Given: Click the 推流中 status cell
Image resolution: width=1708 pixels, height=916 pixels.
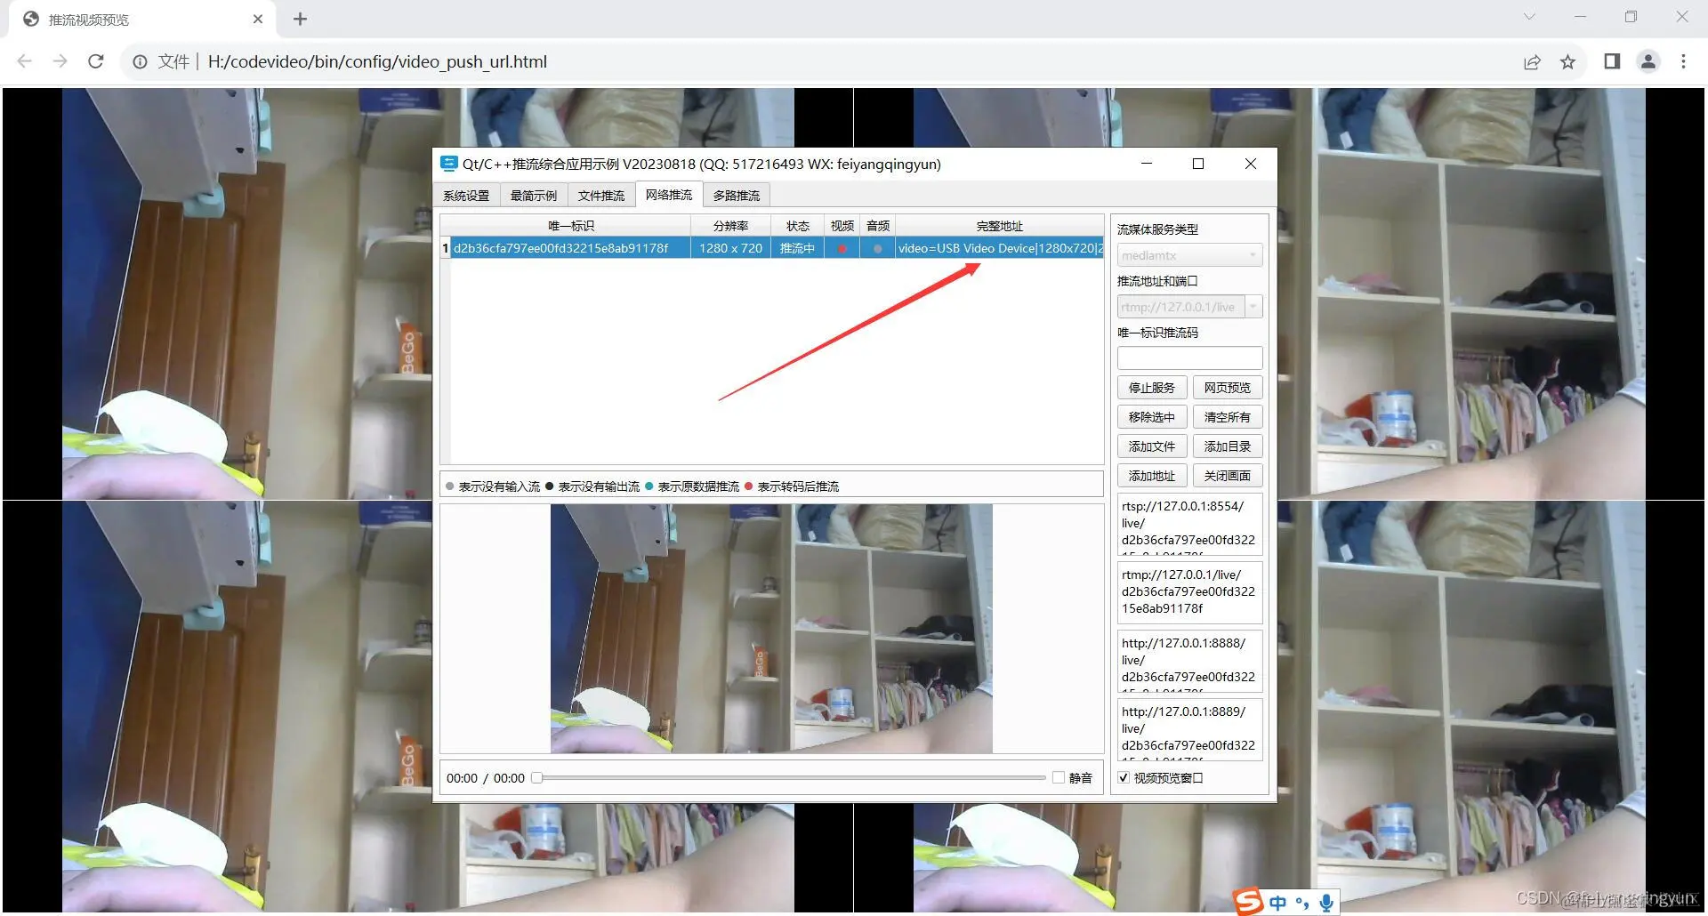Looking at the screenshot, I should point(797,248).
